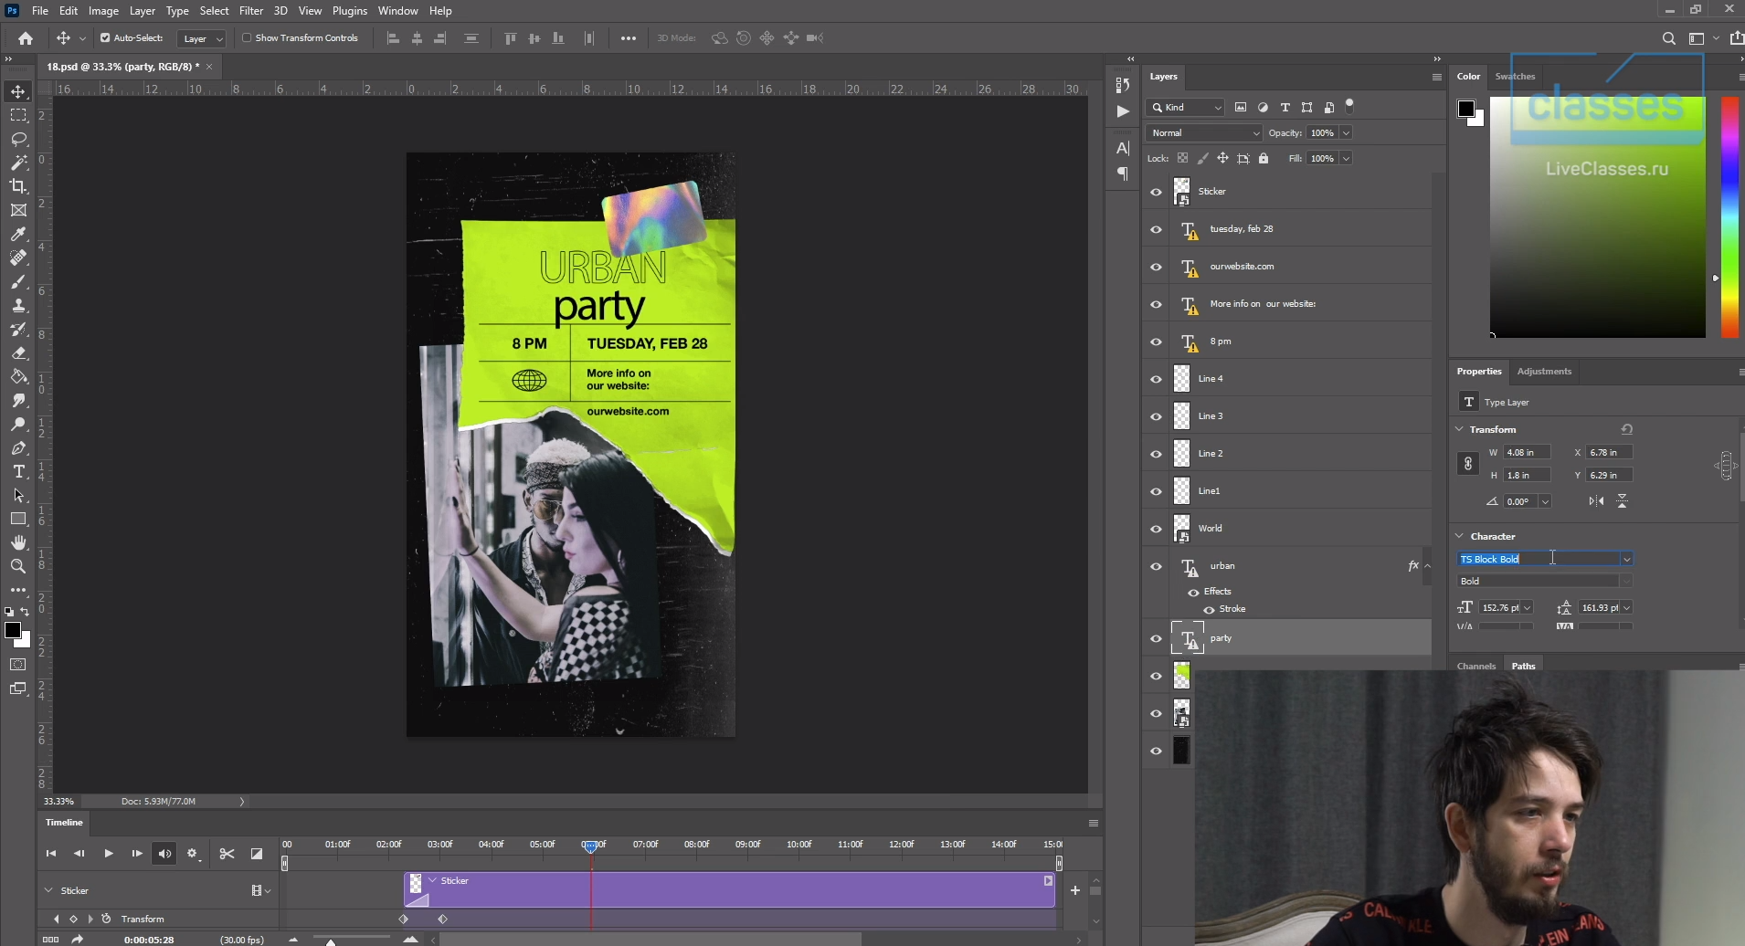Switch to the Adjustments tab
Image resolution: width=1745 pixels, height=946 pixels.
[x=1544, y=372]
